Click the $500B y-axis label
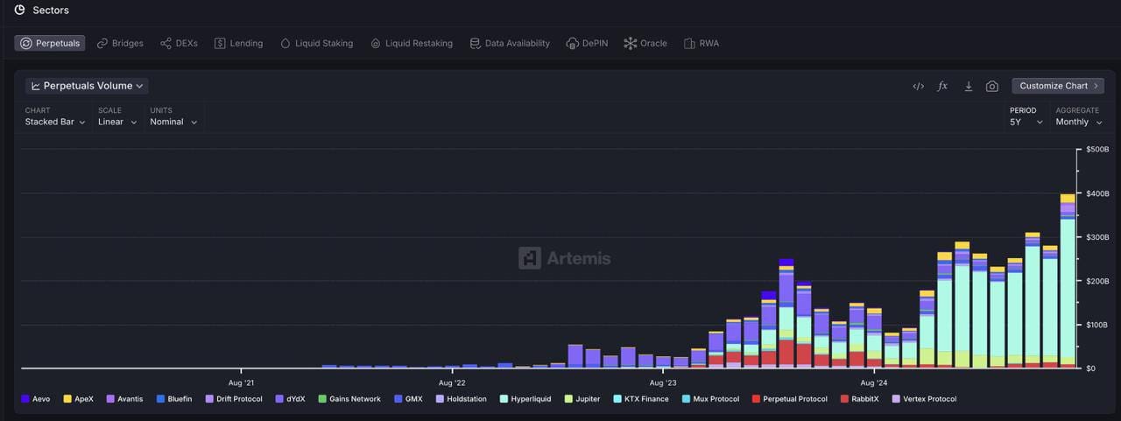Image resolution: width=1121 pixels, height=421 pixels. (x=1097, y=150)
